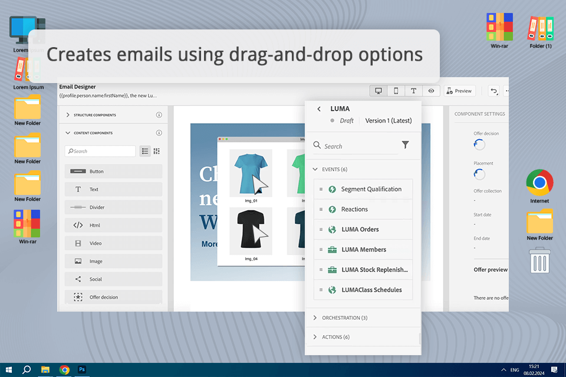The width and height of the screenshot is (566, 377).
Task: Expand the ACTIONS (6) section
Action: (x=315, y=337)
